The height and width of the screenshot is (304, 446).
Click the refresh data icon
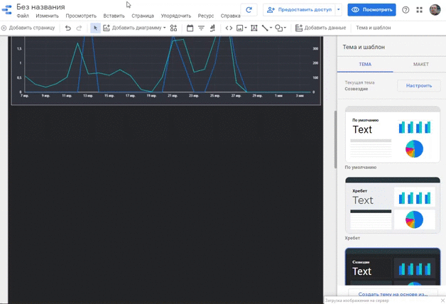[x=249, y=10]
